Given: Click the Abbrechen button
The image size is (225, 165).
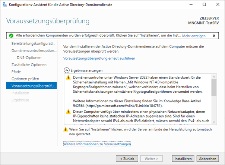Looking at the screenshot, I should 208,158.
